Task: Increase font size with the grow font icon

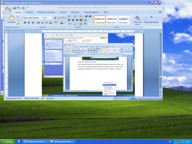Action: click(55, 18)
